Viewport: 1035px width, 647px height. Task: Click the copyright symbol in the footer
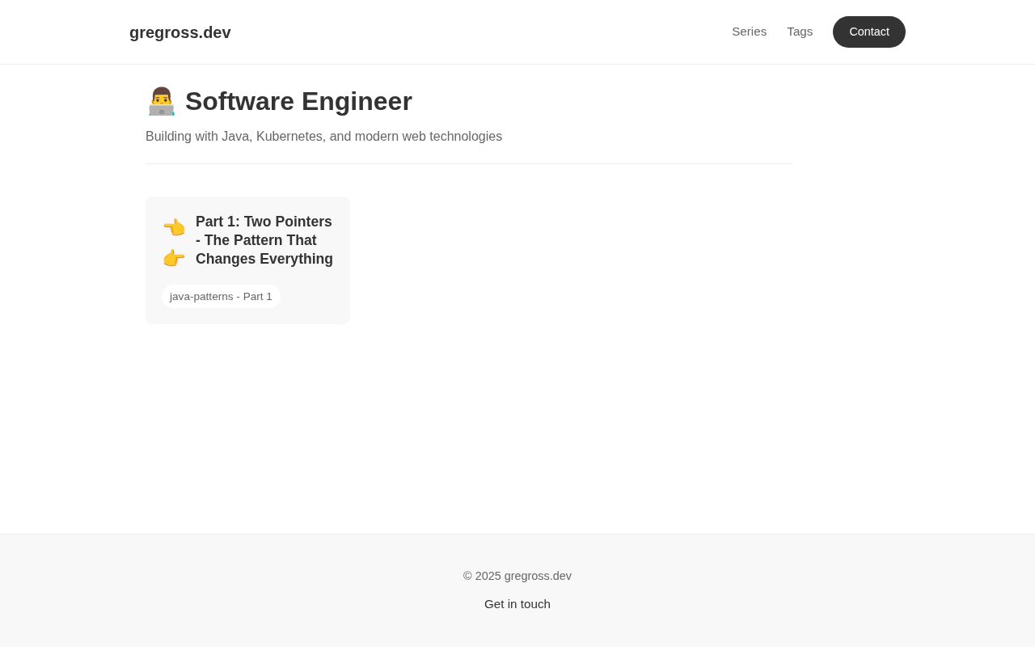point(467,576)
